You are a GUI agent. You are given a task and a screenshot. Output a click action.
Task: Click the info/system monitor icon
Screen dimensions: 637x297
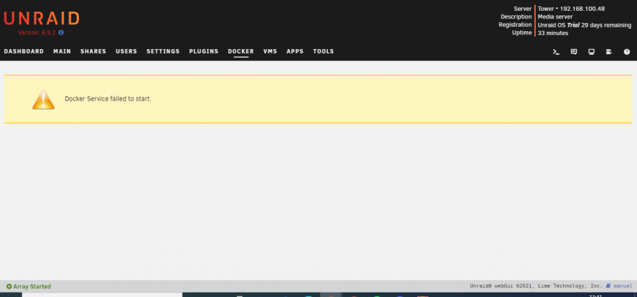pos(592,52)
